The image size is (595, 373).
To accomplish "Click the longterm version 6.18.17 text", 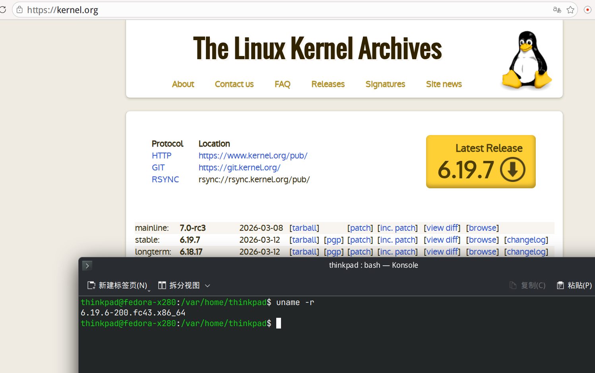I will point(191,252).
